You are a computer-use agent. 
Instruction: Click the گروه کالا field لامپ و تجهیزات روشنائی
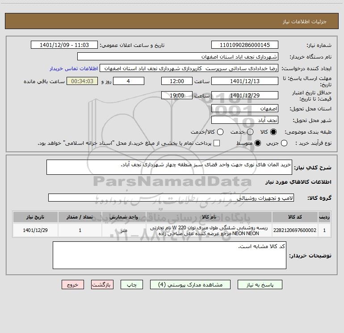pyautogui.click(x=171, y=198)
